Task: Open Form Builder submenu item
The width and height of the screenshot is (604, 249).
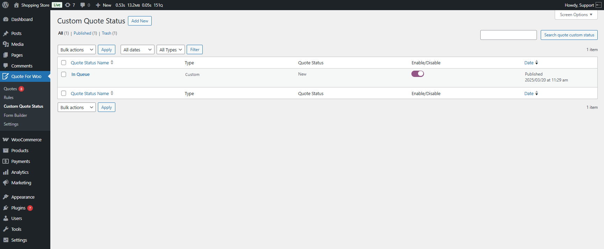Action: [15, 115]
